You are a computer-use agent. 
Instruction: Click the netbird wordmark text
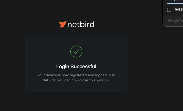pyautogui.click(x=81, y=25)
